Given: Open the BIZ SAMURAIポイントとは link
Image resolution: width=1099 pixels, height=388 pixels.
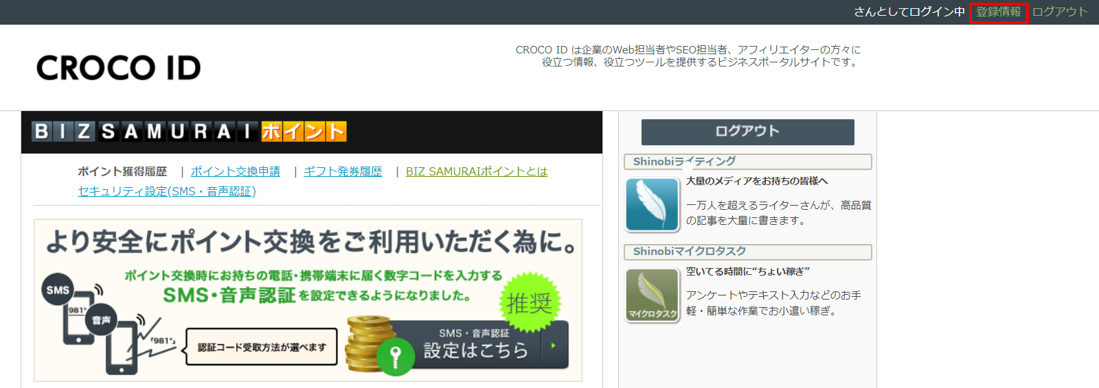Looking at the screenshot, I should pyautogui.click(x=477, y=171).
